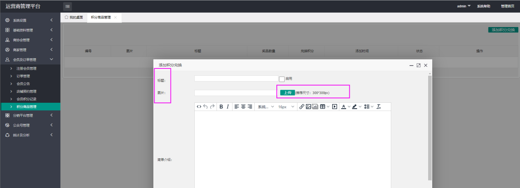Center-align text in the editor toolbar
This screenshot has width=520, height=188.
tap(243, 106)
